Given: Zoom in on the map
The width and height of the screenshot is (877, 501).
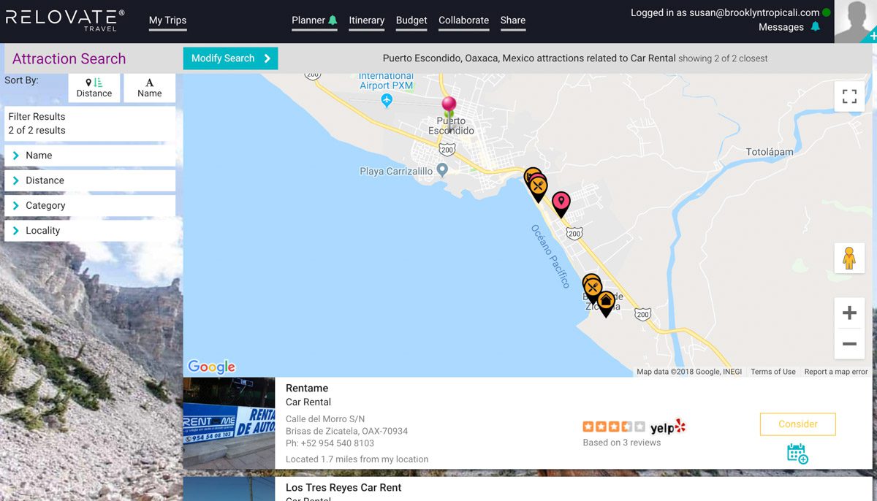Looking at the screenshot, I should tap(849, 313).
